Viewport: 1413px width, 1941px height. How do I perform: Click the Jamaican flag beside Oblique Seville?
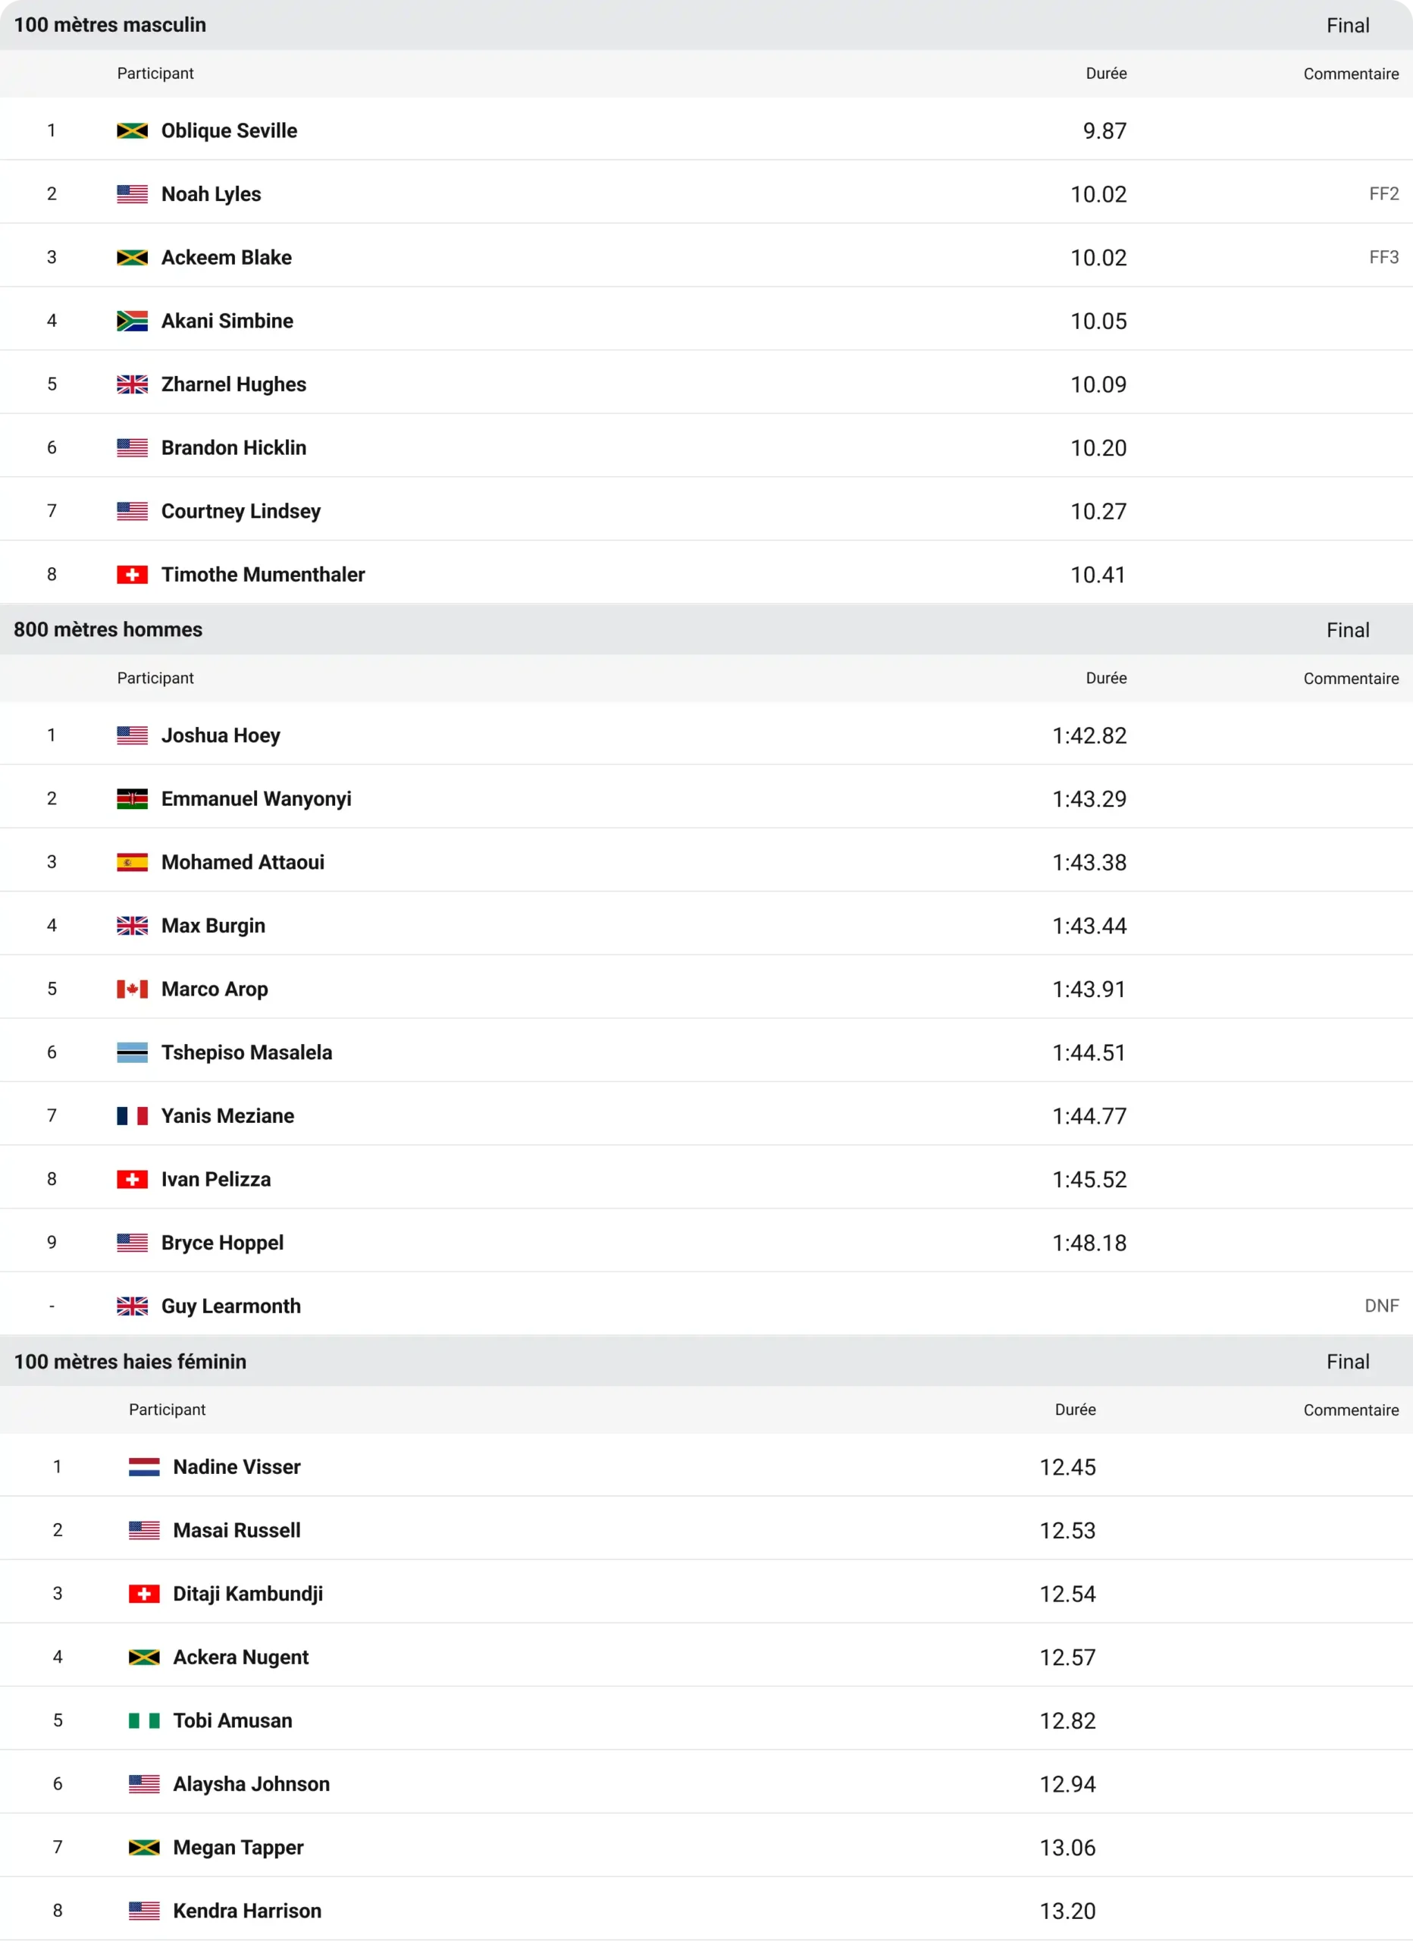(132, 131)
